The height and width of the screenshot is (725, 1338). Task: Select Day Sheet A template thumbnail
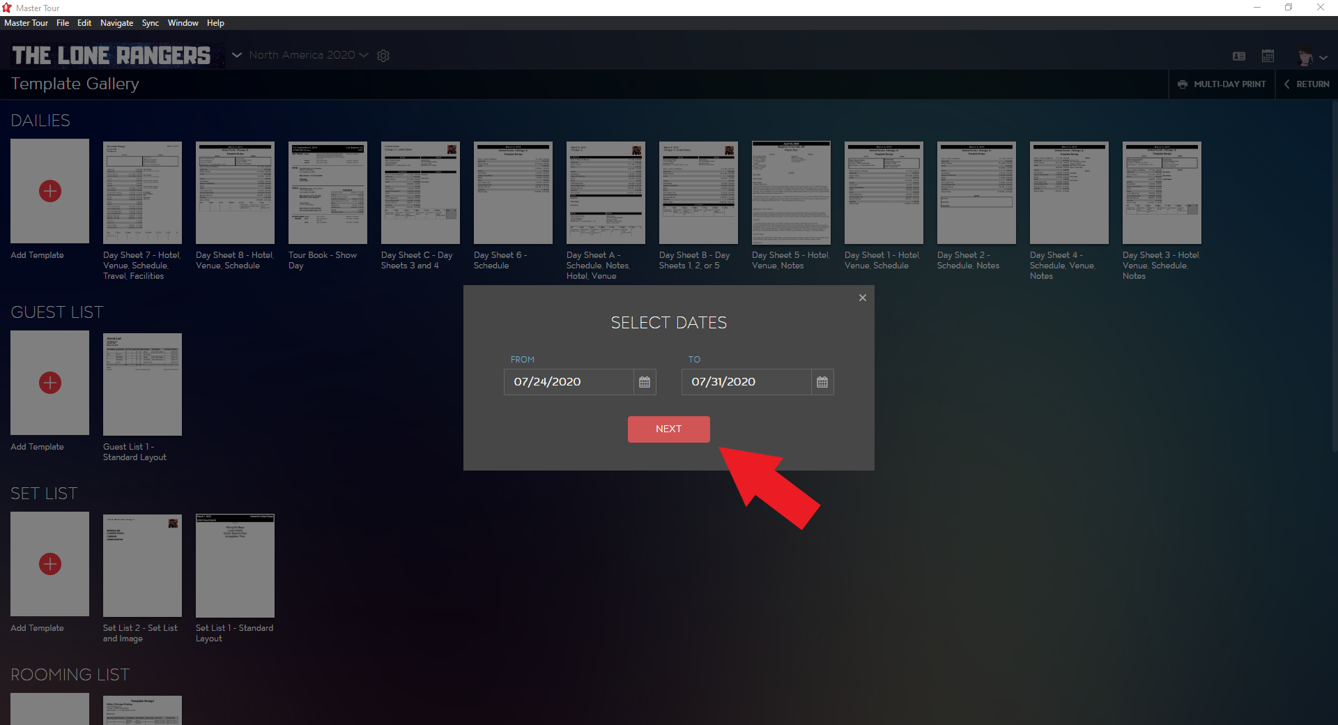pyautogui.click(x=606, y=192)
